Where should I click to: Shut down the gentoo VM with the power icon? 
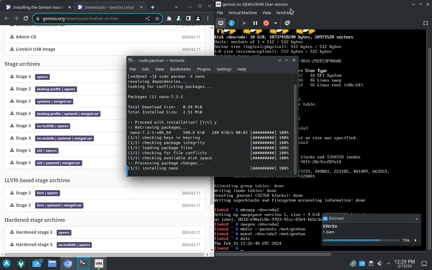tap(266, 23)
